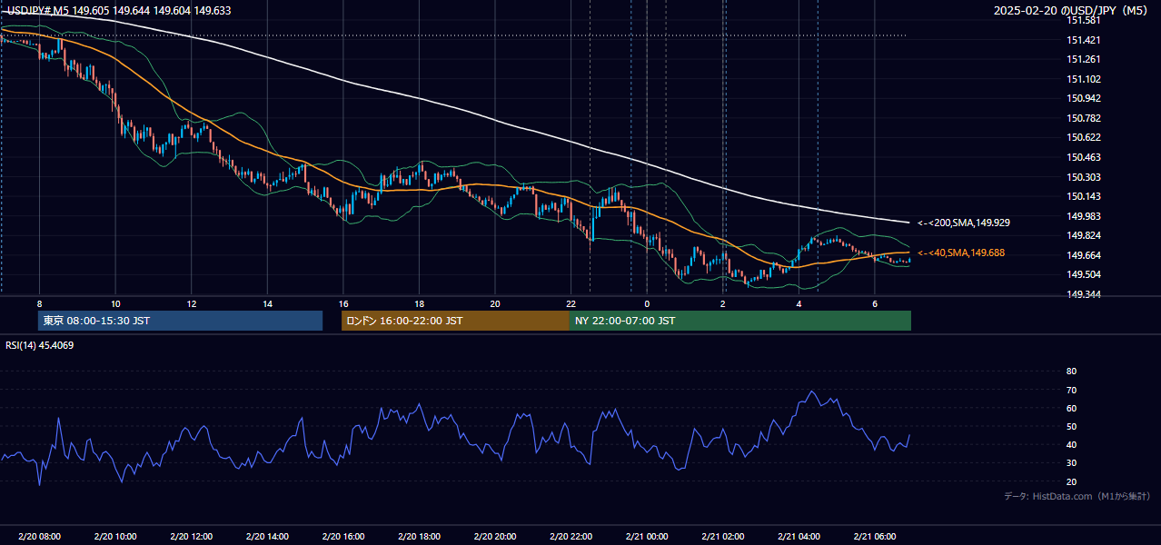The width and height of the screenshot is (1161, 545).
Task: Click price axis label 149.983
Action: coord(1083,216)
